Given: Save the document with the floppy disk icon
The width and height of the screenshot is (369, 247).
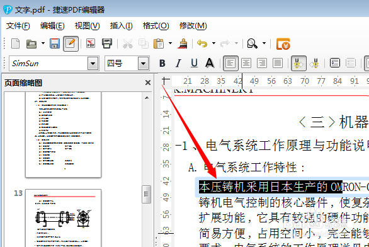Looking at the screenshot, I should (x=55, y=43).
